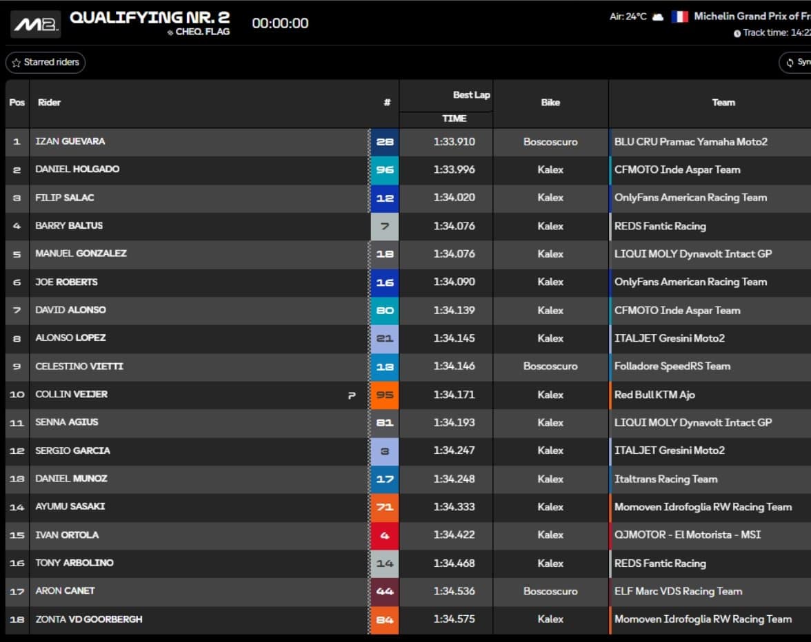Select rider AYUMU SASAKI
The width and height of the screenshot is (811, 642).
coord(70,506)
